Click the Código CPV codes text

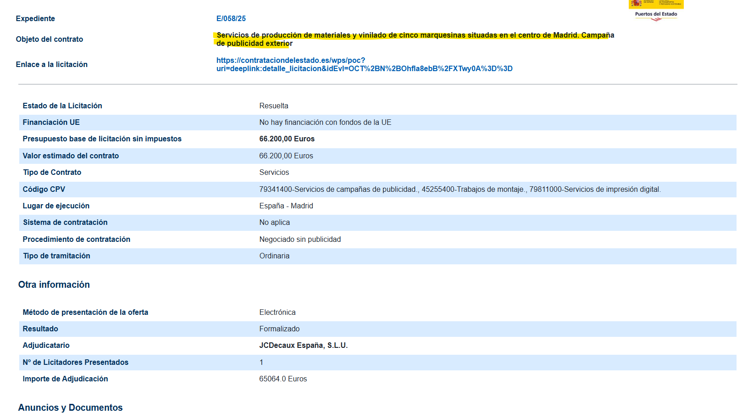460,190
